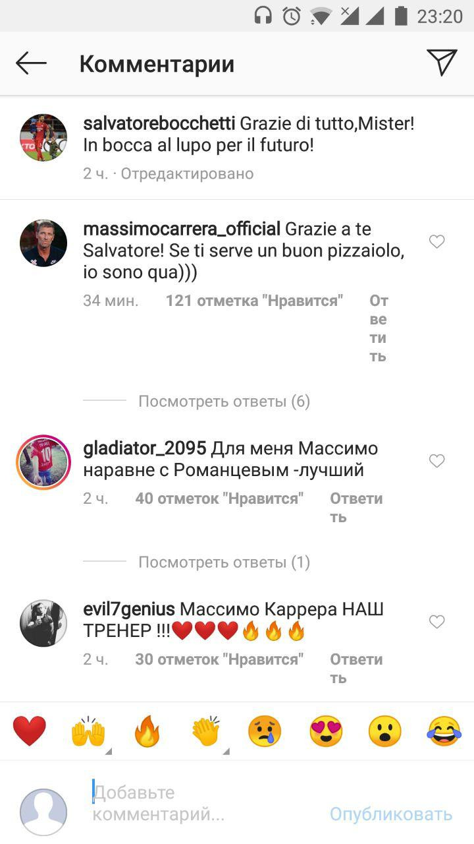Image resolution: width=474 pixels, height=844 pixels.
Task: Reply to massimocarrera_official's comment
Action: [379, 328]
